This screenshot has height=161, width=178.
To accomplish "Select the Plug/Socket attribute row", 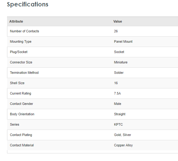I will 93,52.
